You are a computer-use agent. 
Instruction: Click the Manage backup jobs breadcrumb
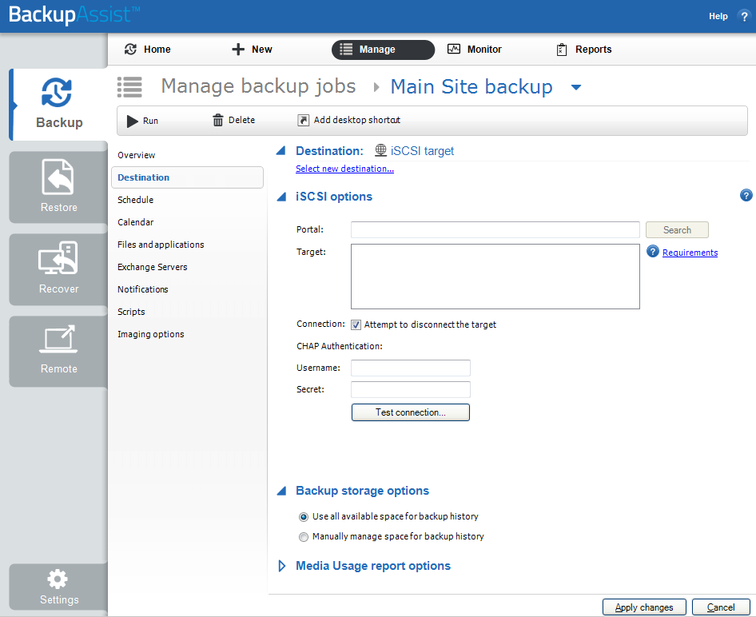click(258, 87)
